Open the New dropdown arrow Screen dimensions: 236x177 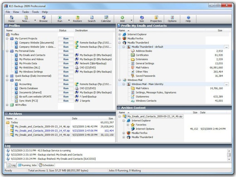(35, 20)
